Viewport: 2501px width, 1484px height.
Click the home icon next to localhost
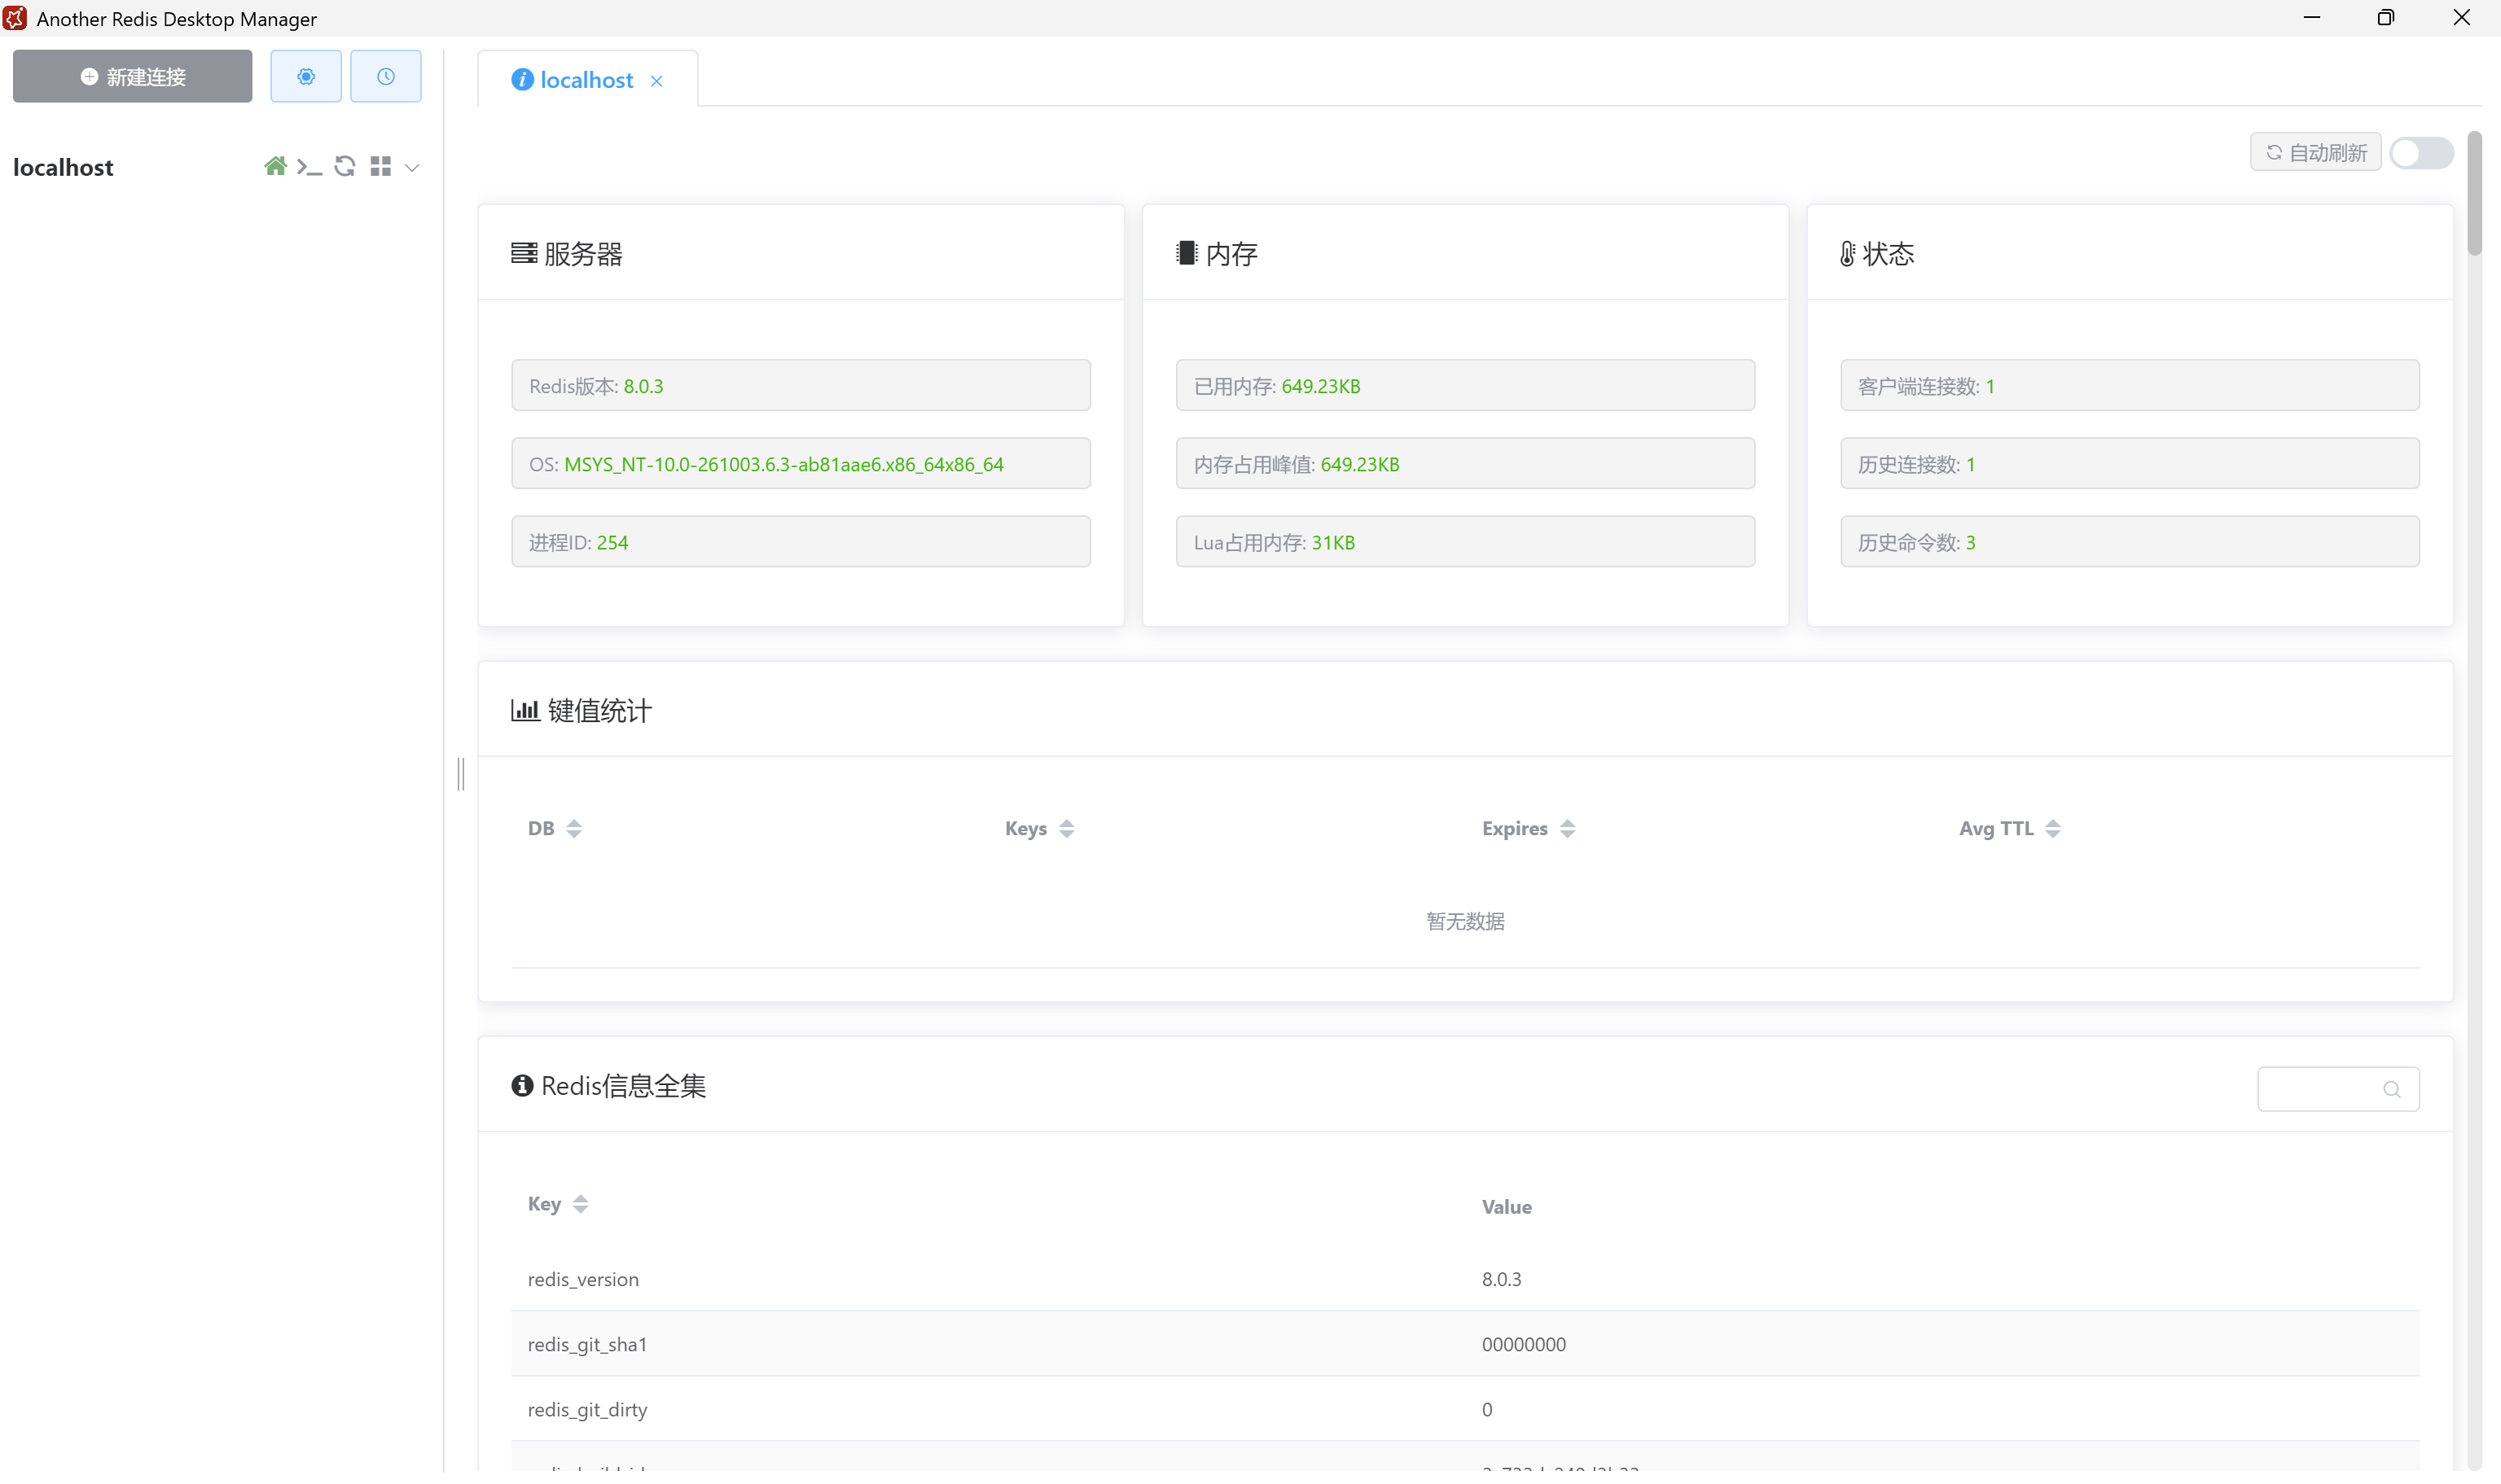click(x=275, y=166)
